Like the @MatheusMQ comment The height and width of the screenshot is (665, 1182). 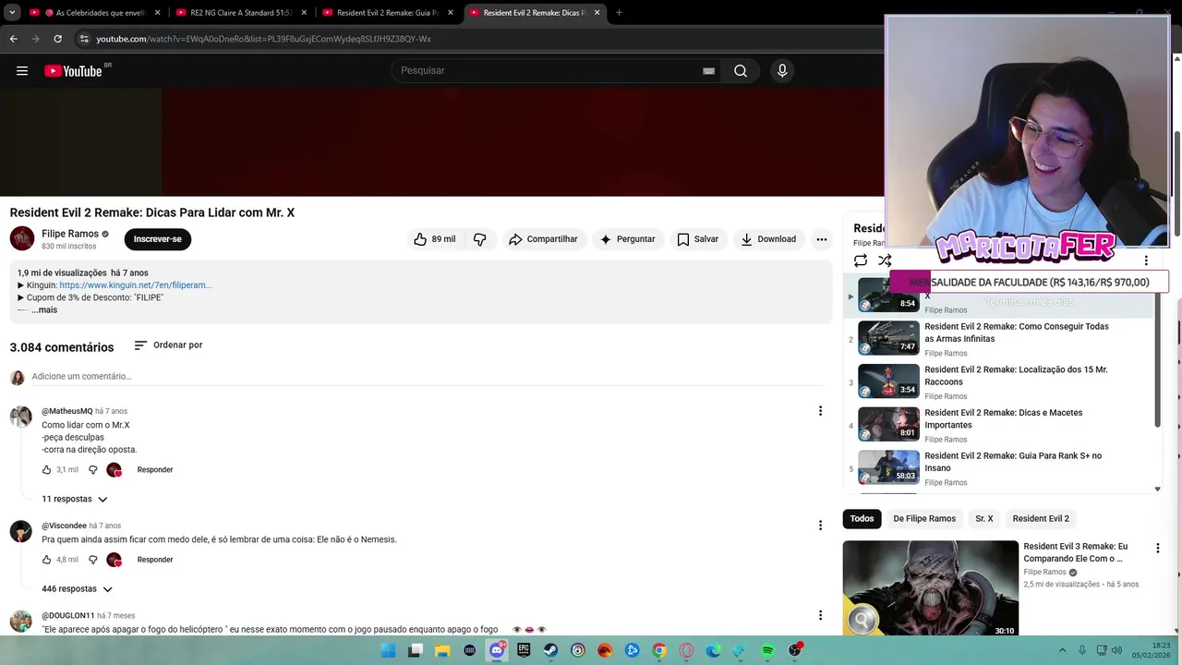pyautogui.click(x=46, y=469)
